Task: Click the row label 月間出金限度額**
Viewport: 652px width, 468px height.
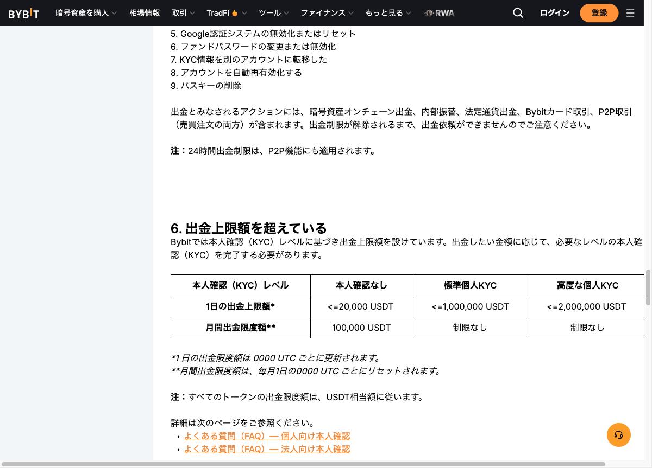Action: pyautogui.click(x=240, y=328)
